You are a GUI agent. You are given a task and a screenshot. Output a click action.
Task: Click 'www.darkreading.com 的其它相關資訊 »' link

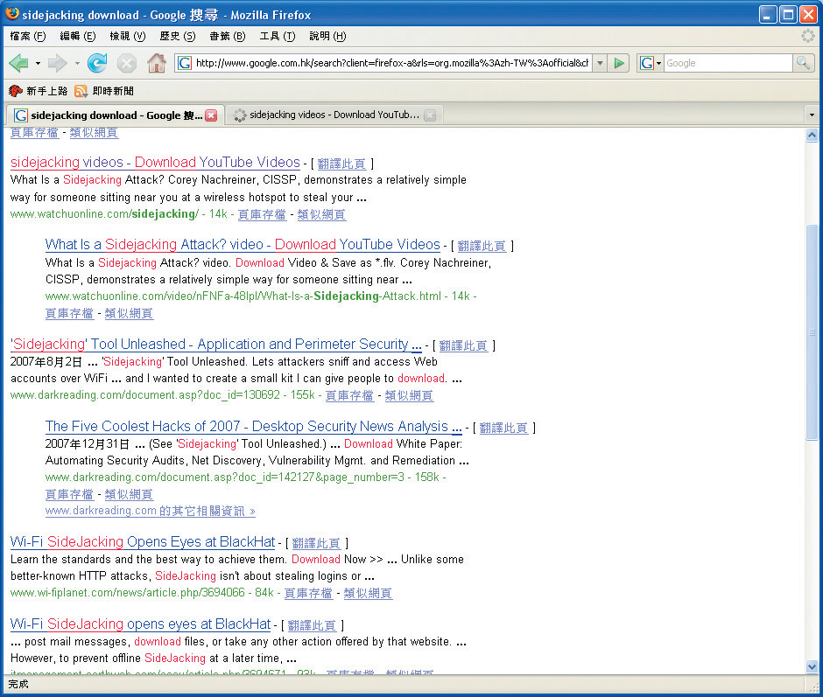tap(150, 511)
